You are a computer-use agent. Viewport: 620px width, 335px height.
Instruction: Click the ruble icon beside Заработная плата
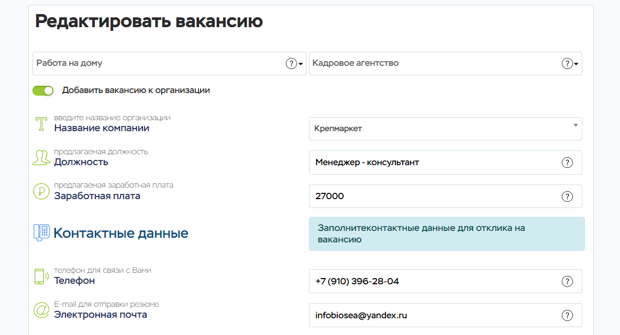[41, 191]
